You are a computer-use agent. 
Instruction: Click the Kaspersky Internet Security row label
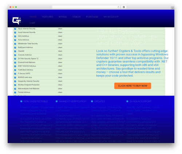coord(29,81)
